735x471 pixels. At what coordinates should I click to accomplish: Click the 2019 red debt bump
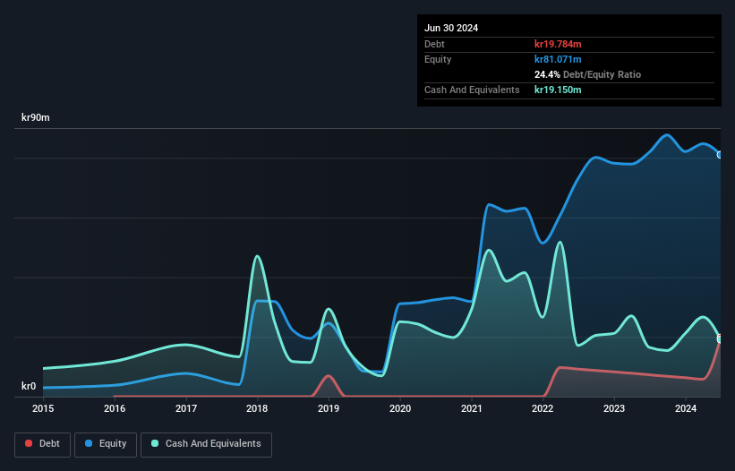[329, 376]
